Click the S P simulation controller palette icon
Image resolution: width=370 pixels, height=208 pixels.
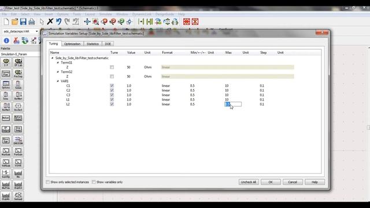[6, 62]
